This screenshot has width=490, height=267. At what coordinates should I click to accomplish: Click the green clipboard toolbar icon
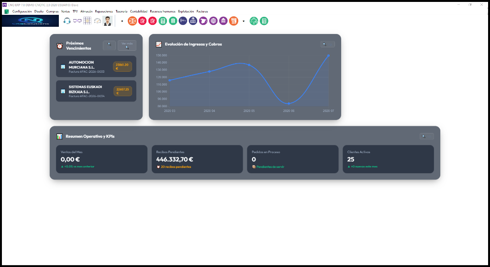173,21
